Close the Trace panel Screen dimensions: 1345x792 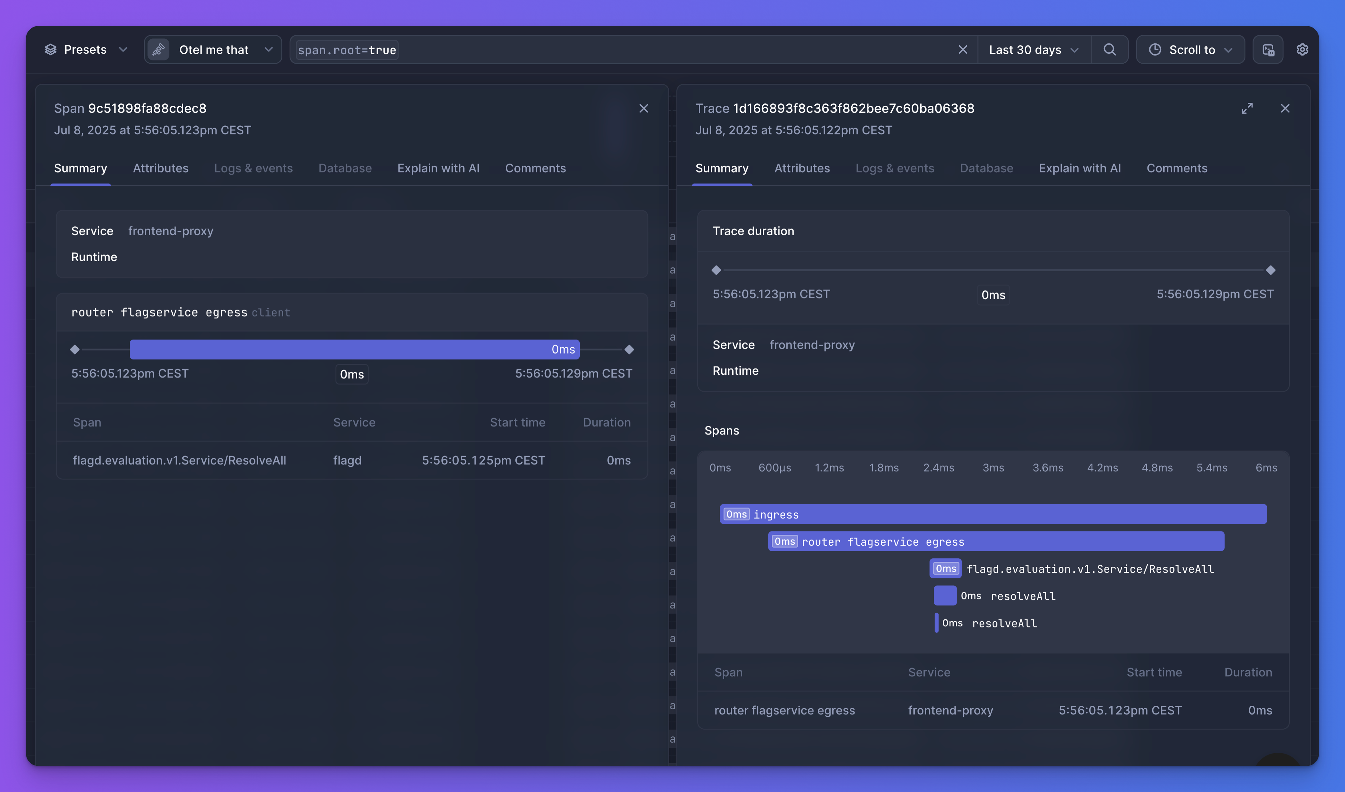click(x=1285, y=108)
